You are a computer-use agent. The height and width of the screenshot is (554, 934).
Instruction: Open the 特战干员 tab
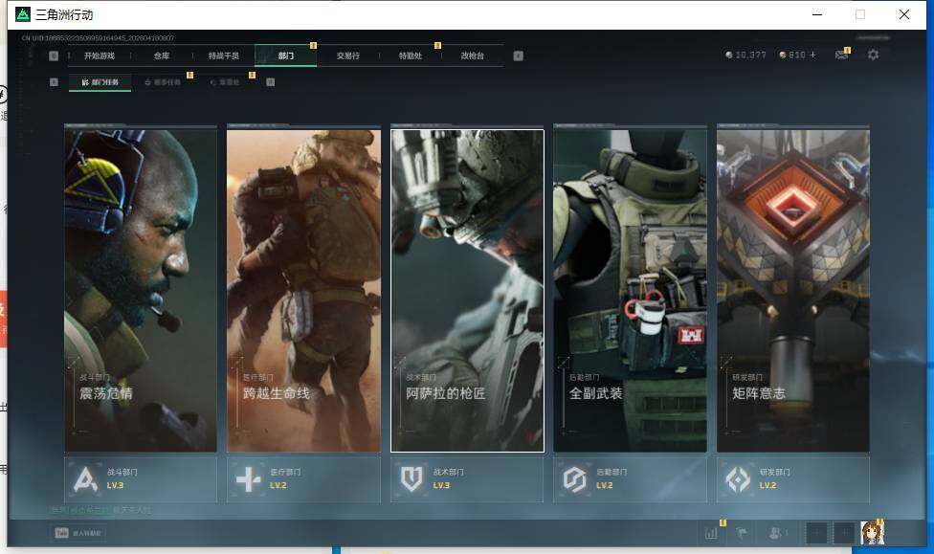pyautogui.click(x=223, y=55)
